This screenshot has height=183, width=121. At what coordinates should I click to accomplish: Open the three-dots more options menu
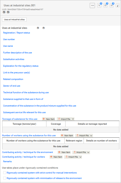point(92,5)
